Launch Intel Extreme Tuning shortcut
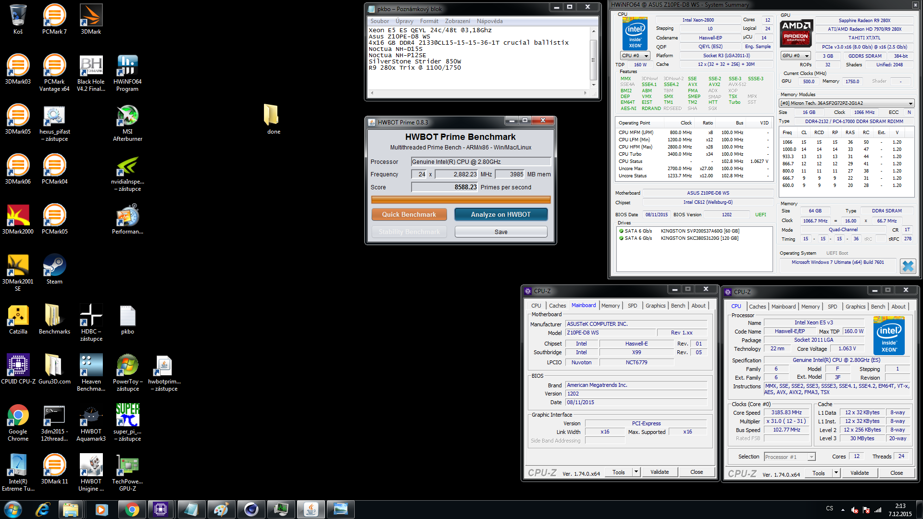Viewport: 923px width, 519px height. 18,473
